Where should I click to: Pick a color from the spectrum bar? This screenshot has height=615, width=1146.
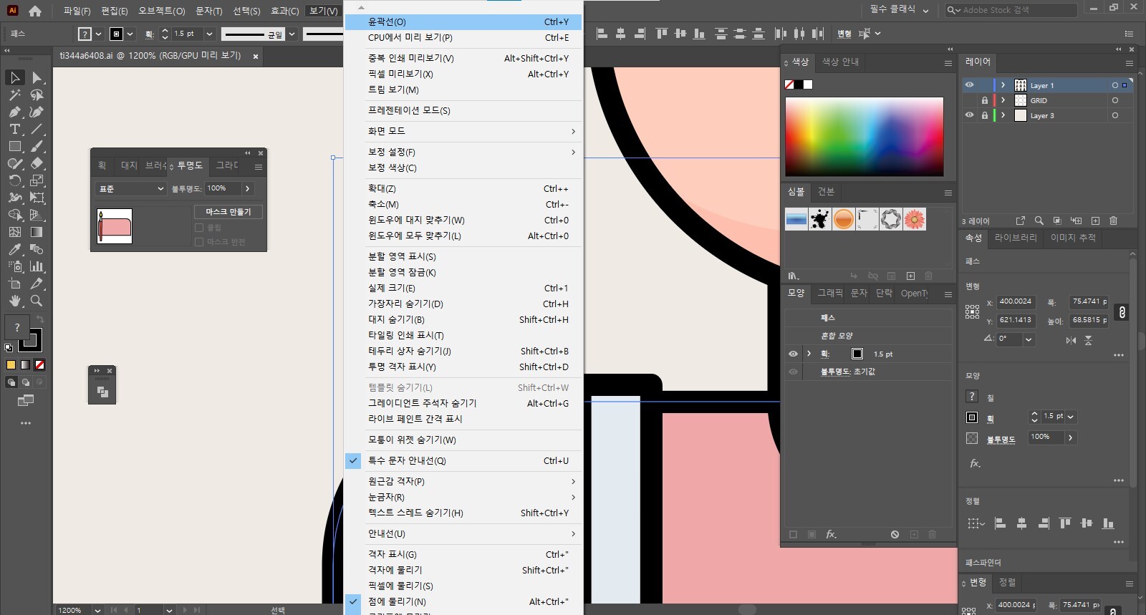click(864, 136)
